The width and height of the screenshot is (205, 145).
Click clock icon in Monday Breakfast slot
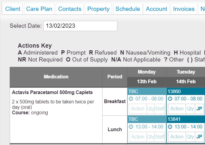131,99
